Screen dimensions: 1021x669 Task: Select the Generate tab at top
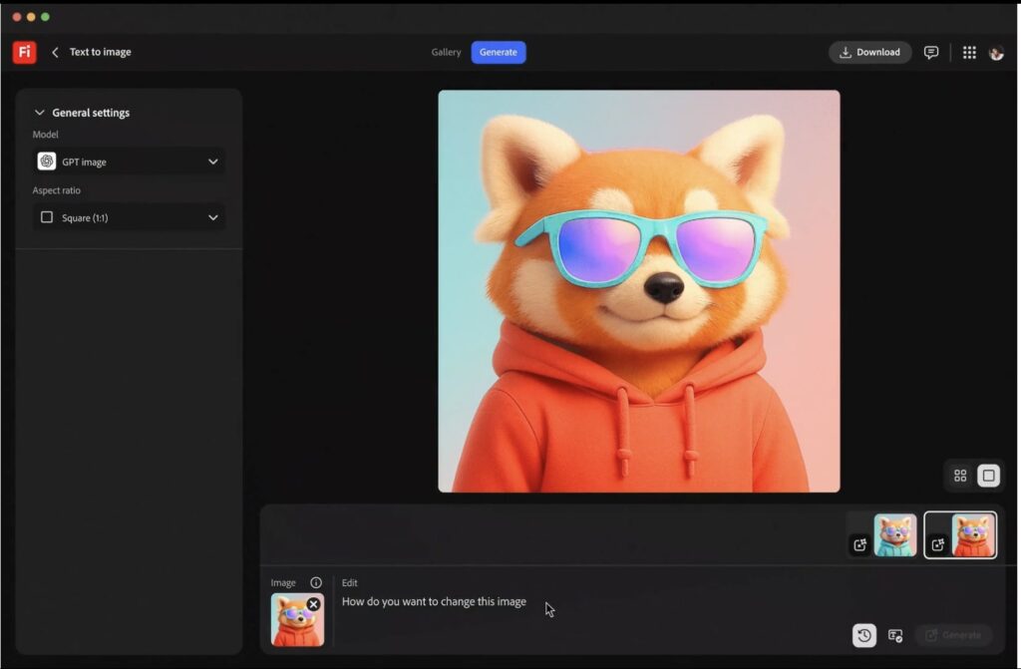[x=499, y=52]
